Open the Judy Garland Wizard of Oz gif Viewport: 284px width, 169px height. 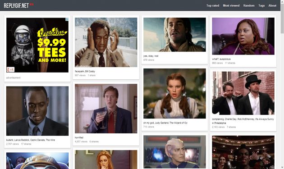click(174, 93)
